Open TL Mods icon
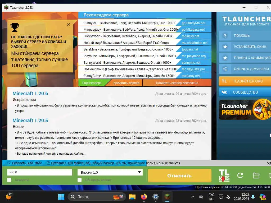Image resolution: width=271 pixels, height=203 pixels. click(224, 176)
